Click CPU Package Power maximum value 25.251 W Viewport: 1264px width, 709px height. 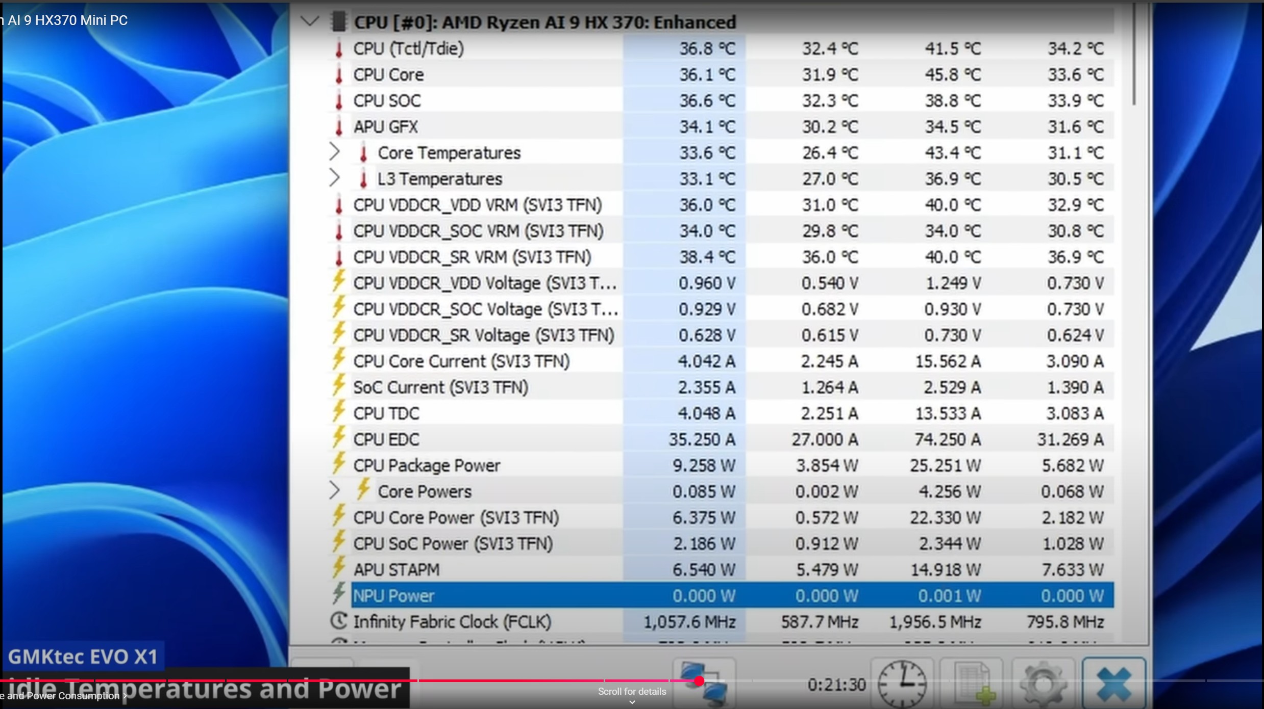[x=945, y=465]
